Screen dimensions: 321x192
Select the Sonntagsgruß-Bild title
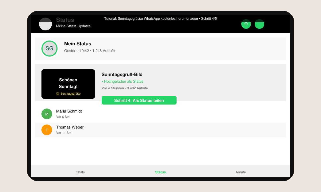click(122, 75)
